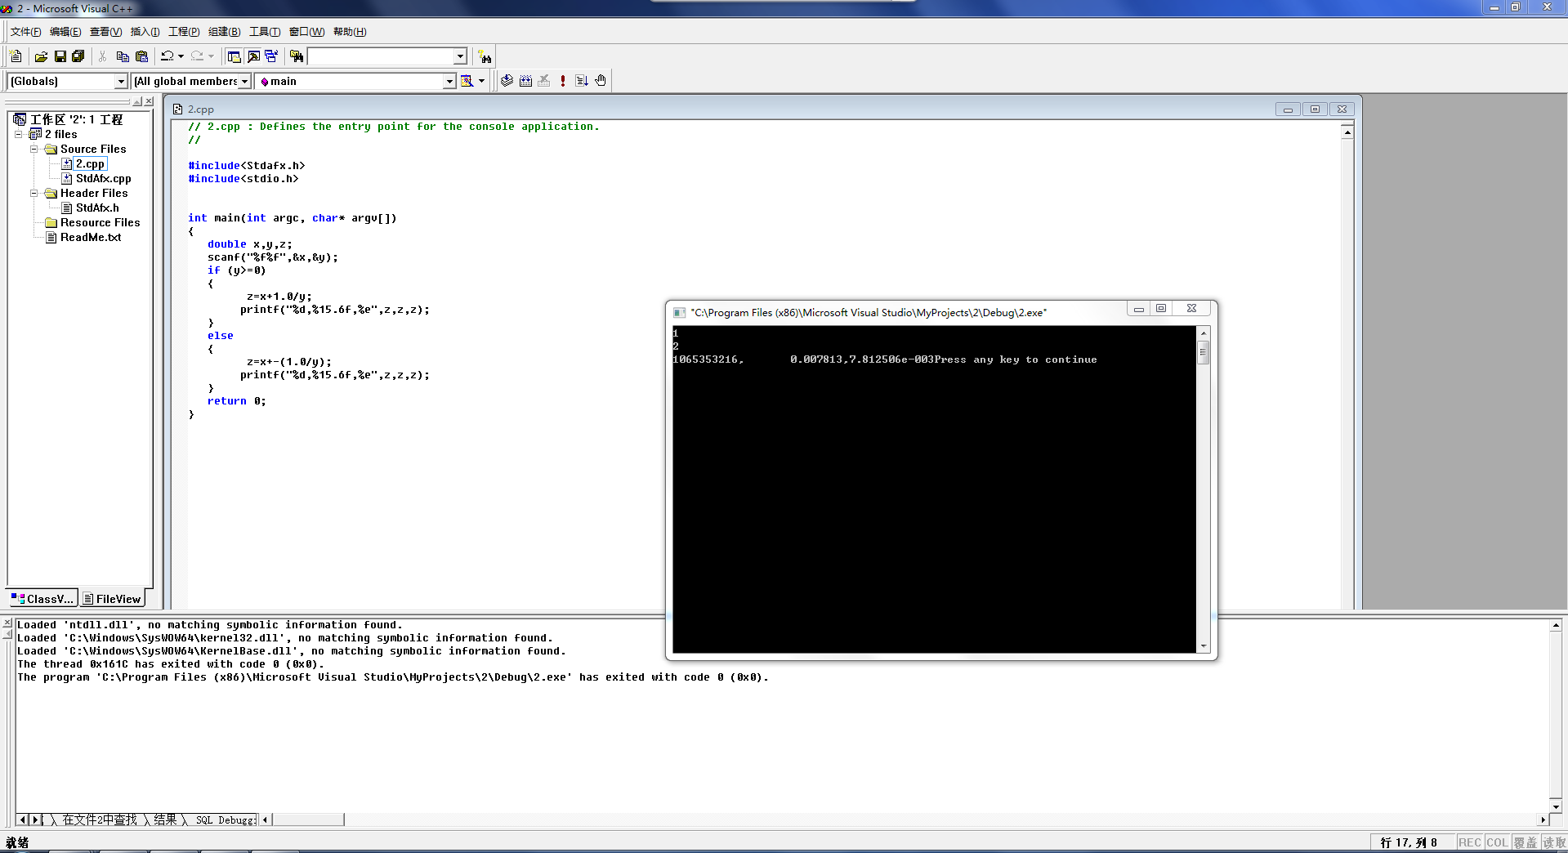The height and width of the screenshot is (853, 1568).
Task: Click the 2.cpp document icon in editor title
Action: pyautogui.click(x=177, y=109)
